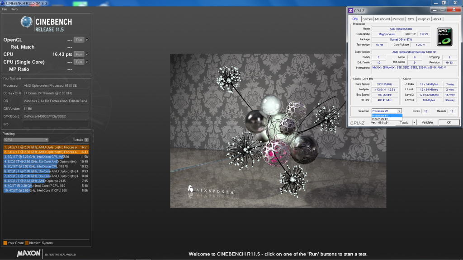Toggle the checkmark beside CPU (Single Core)
This screenshot has height=260, width=463.
click(x=87, y=62)
